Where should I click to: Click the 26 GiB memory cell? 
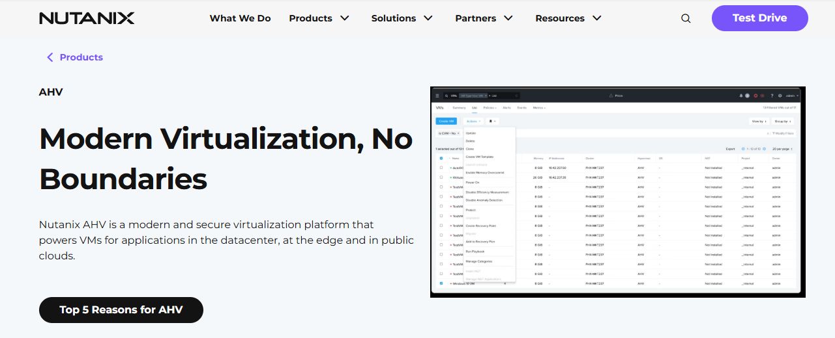tap(538, 177)
